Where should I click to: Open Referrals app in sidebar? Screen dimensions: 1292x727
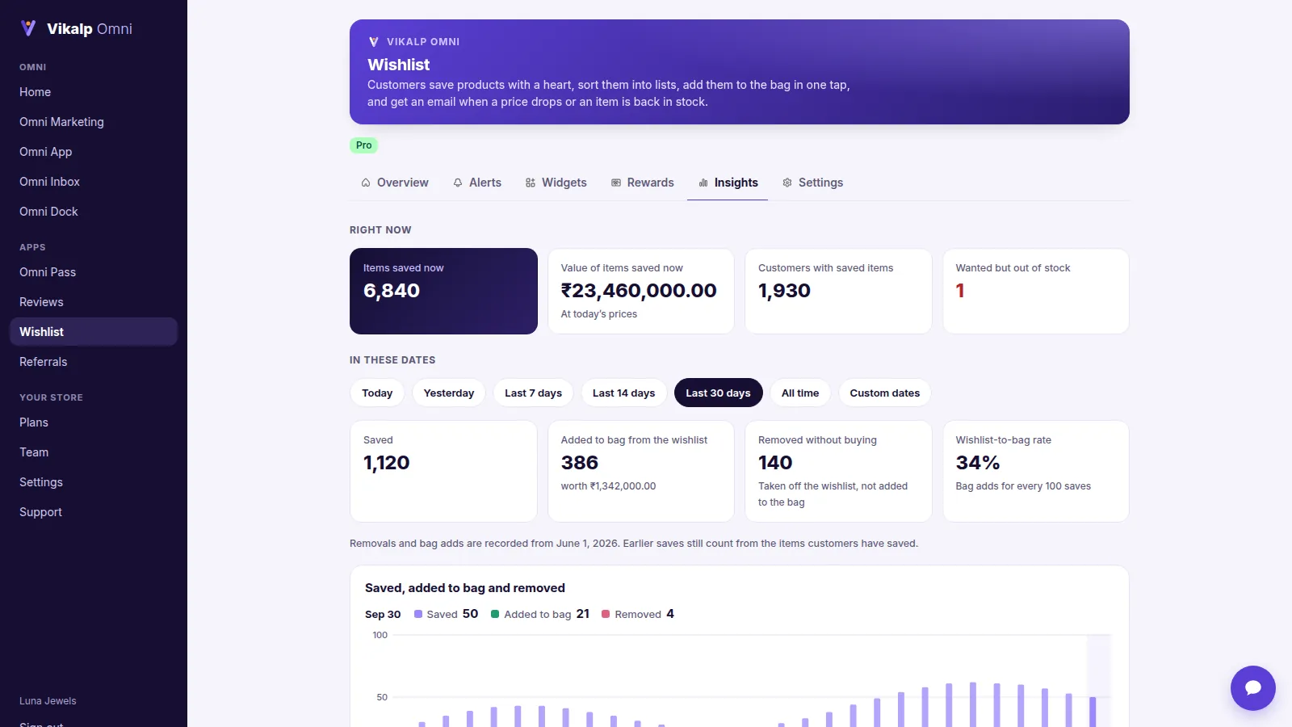click(94, 362)
